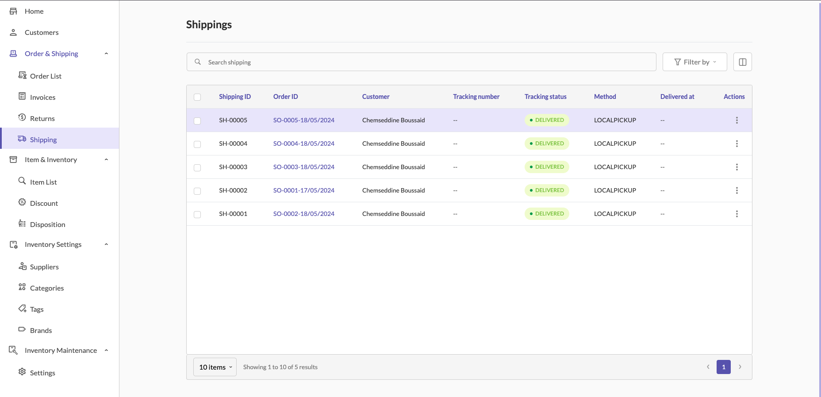The height and width of the screenshot is (397, 821).
Task: Click LOCALPICKUP method in SH-00003 row
Action: coord(615,167)
